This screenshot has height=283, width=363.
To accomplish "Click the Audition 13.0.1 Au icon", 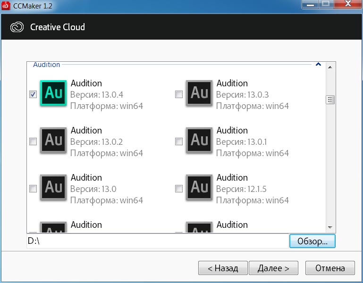I will point(199,140).
